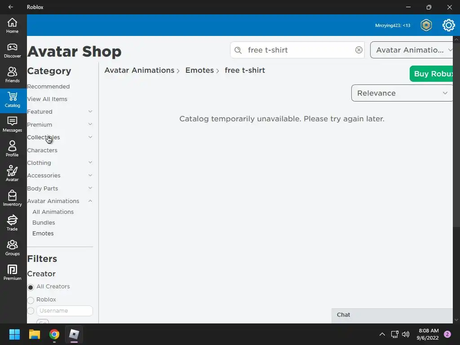The image size is (460, 345).
Task: Click the Roblox taskbar icon
Action: (74, 334)
